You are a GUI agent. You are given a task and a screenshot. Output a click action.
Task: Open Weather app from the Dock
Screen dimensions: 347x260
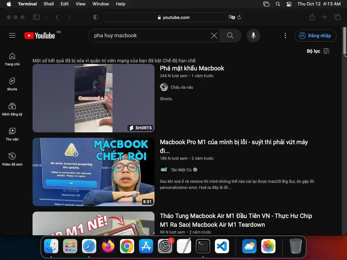tap(249, 246)
